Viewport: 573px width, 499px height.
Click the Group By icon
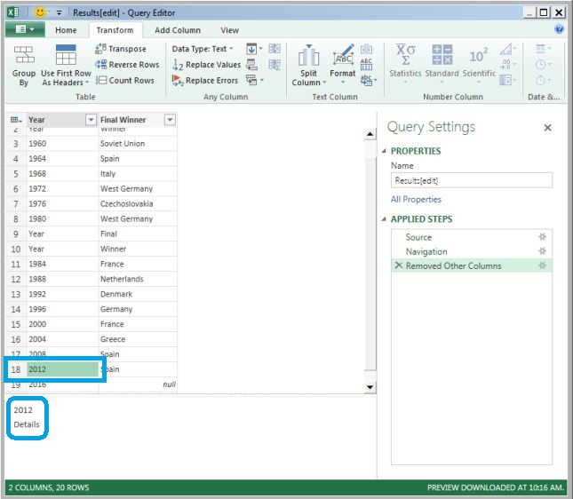(x=24, y=55)
